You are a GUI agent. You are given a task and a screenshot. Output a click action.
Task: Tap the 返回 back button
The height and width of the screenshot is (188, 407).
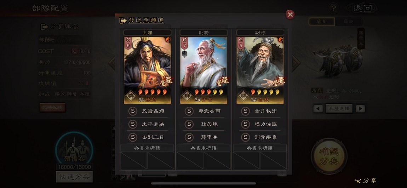[x=362, y=8]
